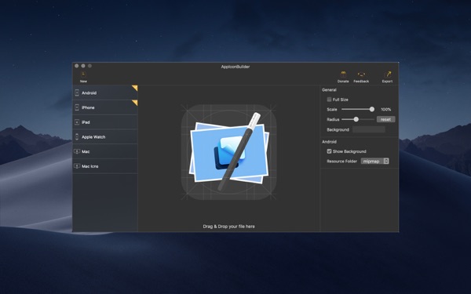Click the Feedback toolbar icon
The height and width of the screenshot is (294, 471).
click(361, 74)
